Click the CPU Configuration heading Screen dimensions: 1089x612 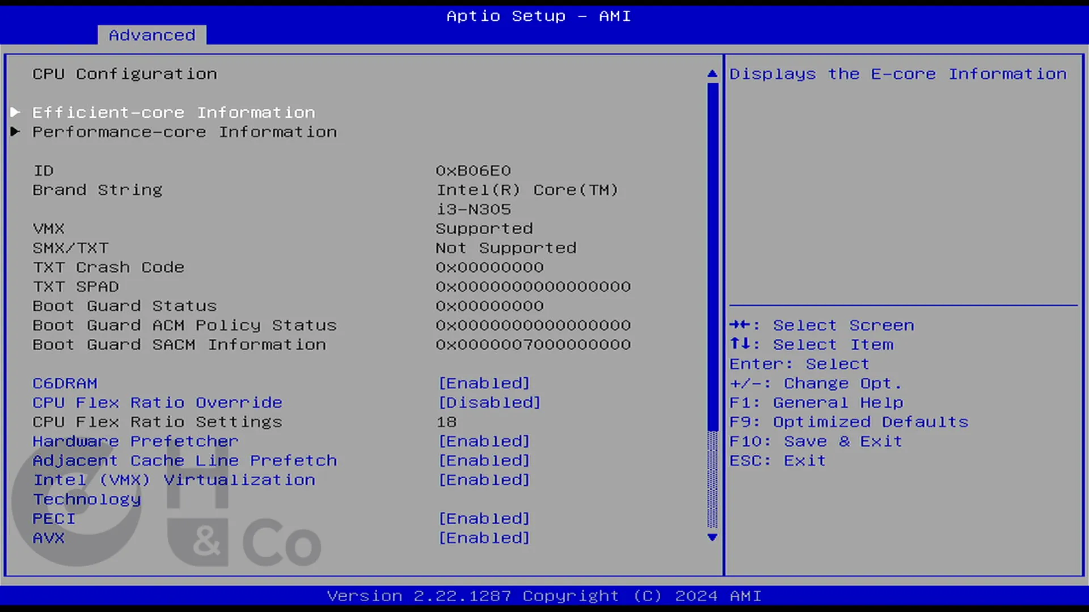coord(125,74)
